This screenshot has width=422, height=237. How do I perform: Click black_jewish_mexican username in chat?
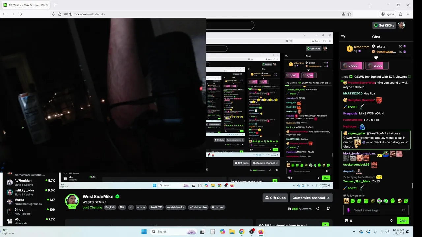pyautogui.click(x=359, y=154)
